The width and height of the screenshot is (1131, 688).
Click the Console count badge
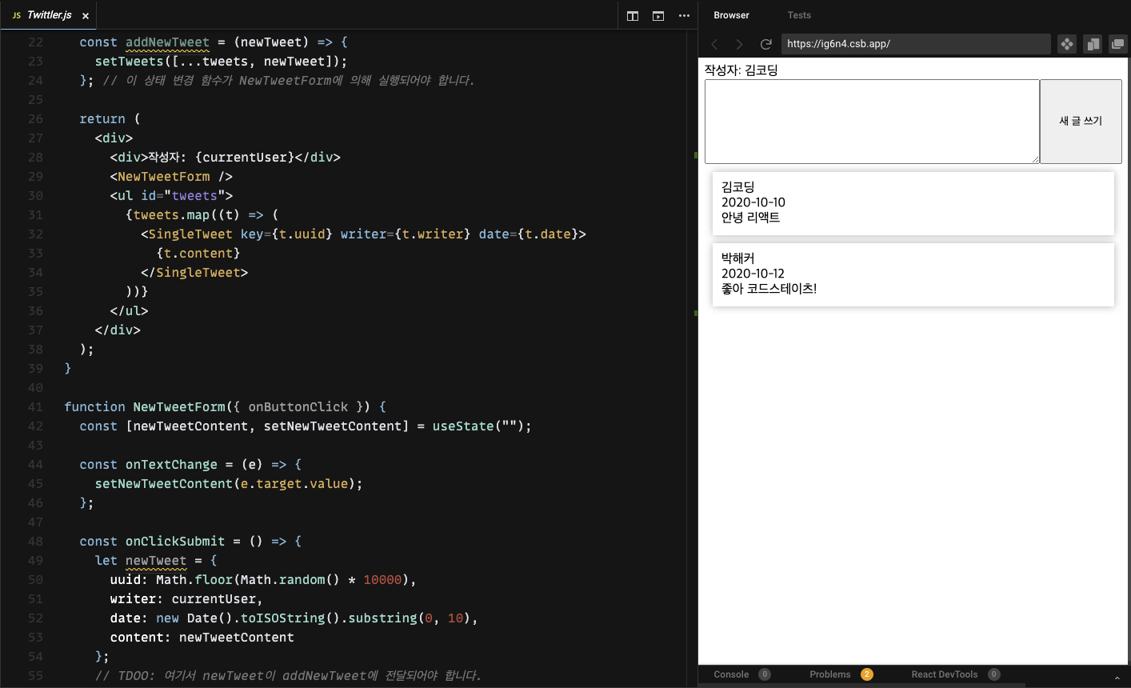[x=765, y=674]
